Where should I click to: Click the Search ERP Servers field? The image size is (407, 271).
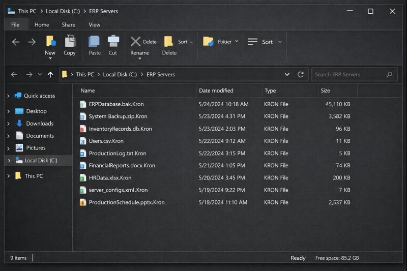click(x=348, y=74)
